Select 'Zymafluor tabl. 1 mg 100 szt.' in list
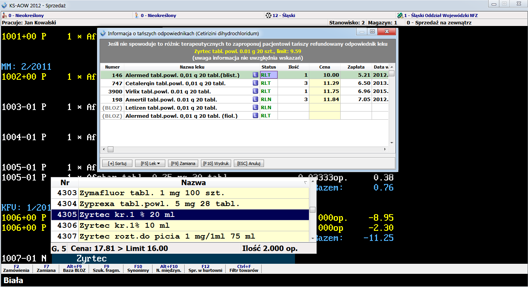 click(x=180, y=193)
